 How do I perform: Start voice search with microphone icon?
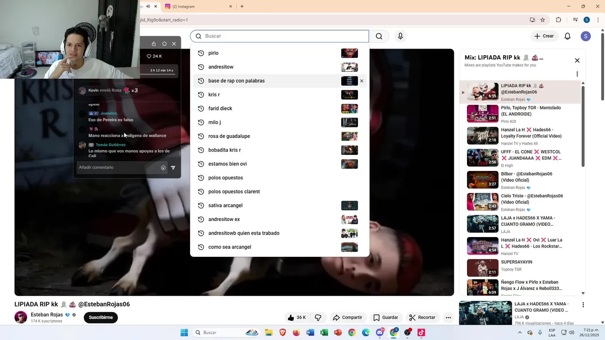click(x=400, y=36)
